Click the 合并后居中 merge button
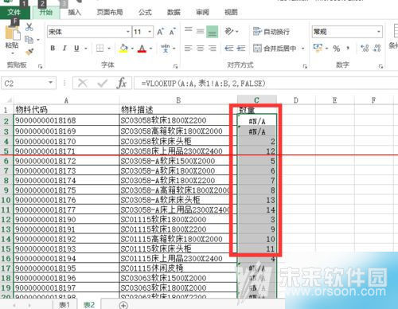This screenshot has height=309, width=398. click(x=275, y=49)
